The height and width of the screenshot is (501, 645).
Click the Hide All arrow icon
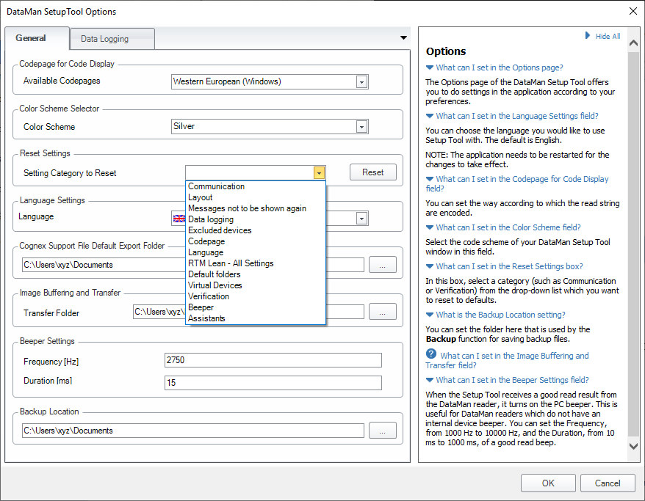[x=588, y=35]
